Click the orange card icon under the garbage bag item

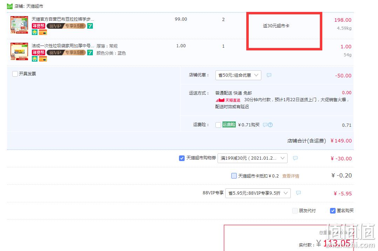tap(43, 59)
